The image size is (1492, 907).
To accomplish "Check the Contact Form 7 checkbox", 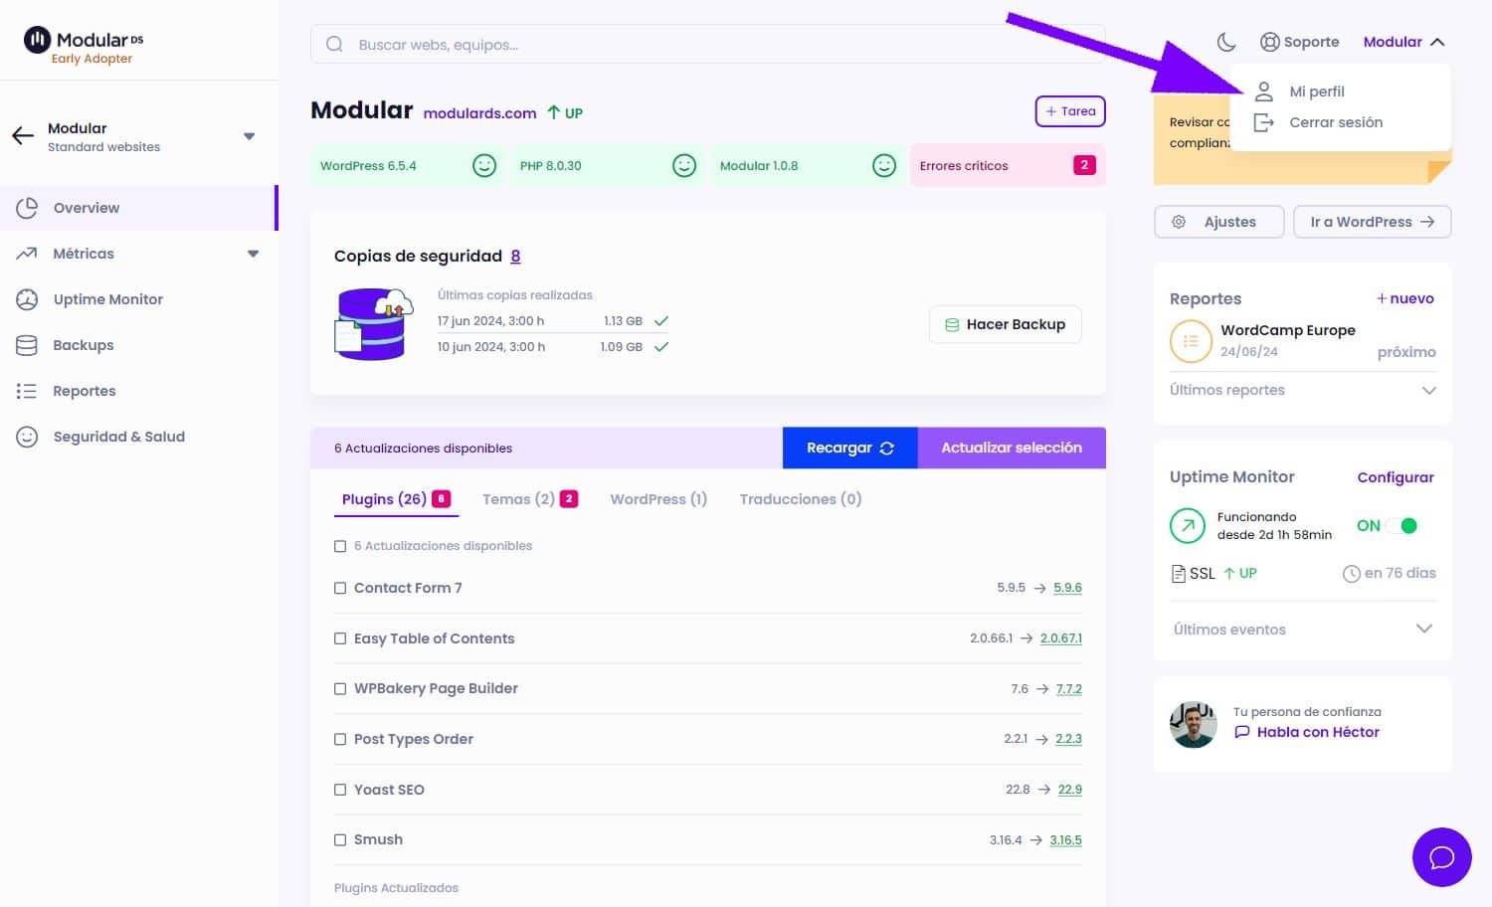I will 340,588.
